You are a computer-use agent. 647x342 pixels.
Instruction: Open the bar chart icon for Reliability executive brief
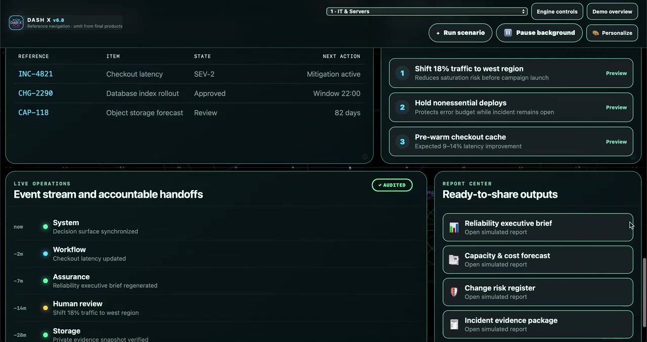[454, 228]
